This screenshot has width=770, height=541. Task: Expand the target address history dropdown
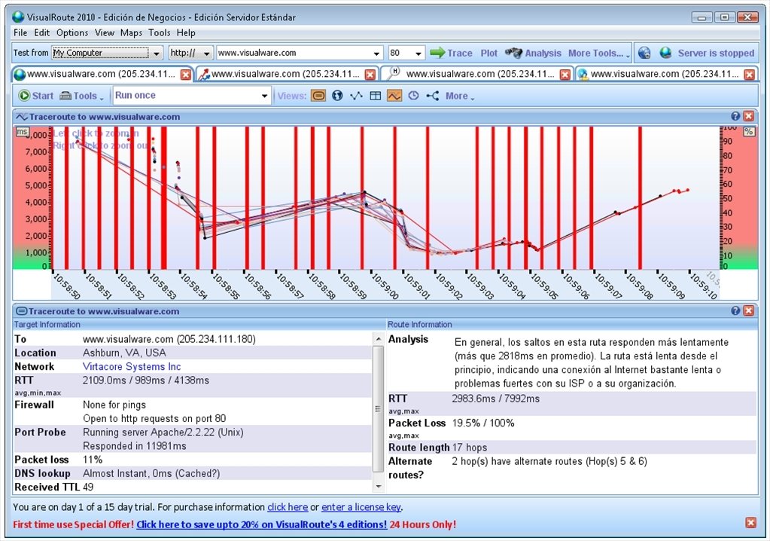tap(376, 53)
